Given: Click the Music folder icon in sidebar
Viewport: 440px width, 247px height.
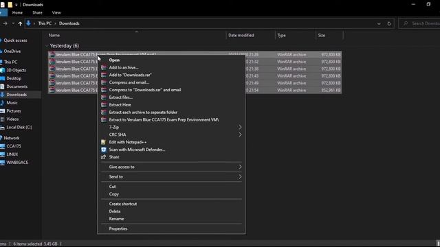Looking at the screenshot, I should (x=3, y=103).
